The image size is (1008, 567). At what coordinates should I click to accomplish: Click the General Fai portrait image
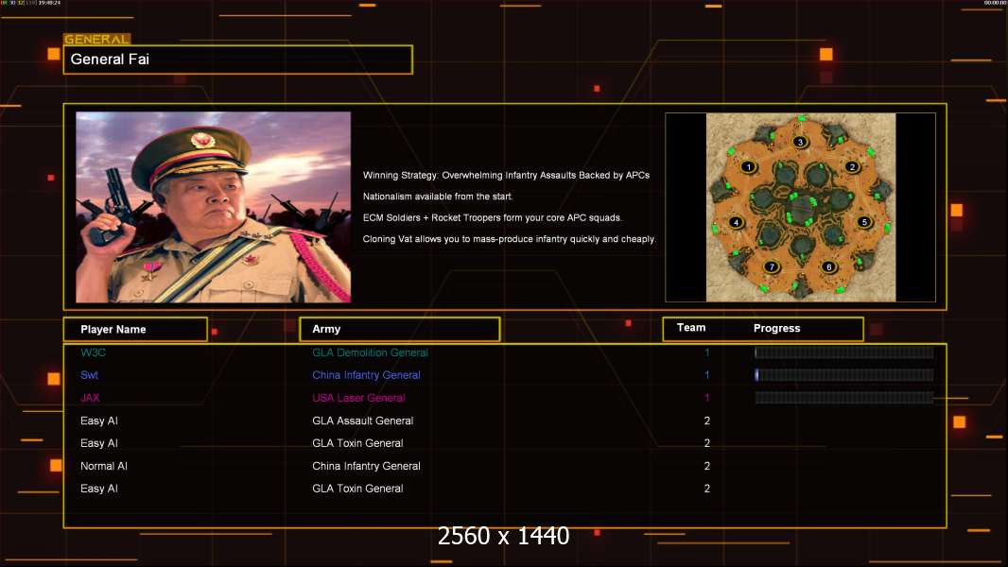pyautogui.click(x=214, y=207)
